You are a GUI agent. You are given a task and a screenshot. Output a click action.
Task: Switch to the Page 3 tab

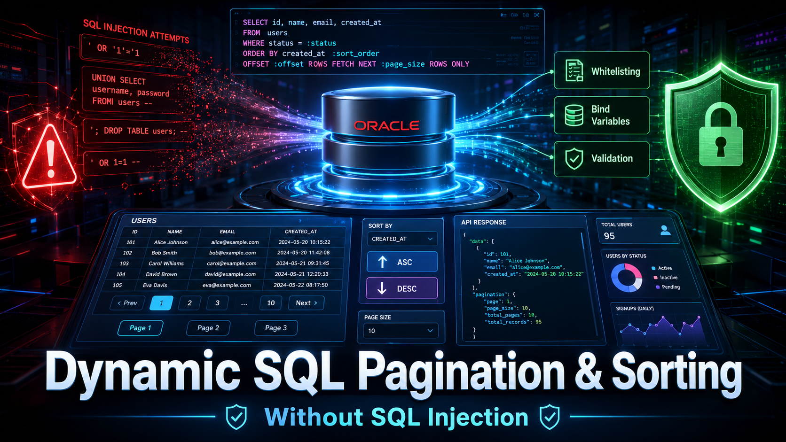276,328
